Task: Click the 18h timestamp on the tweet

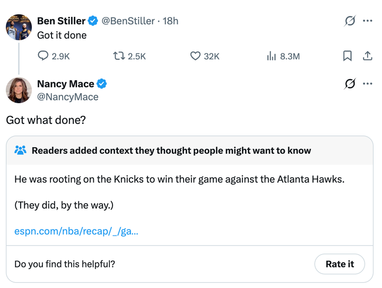Action: [x=171, y=21]
